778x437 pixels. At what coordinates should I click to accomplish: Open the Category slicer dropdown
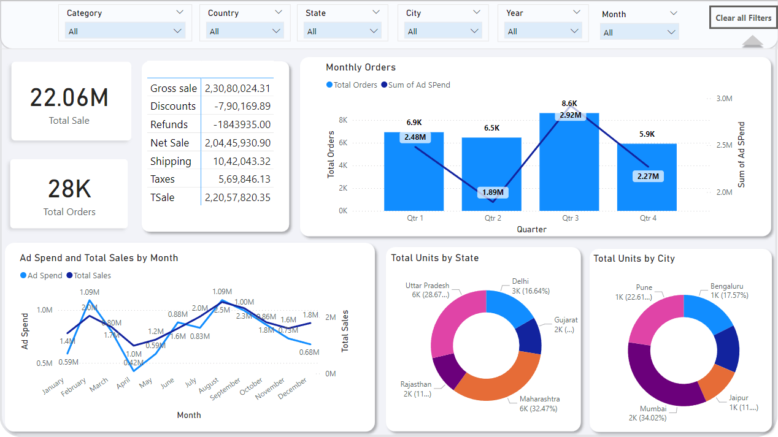point(178,31)
